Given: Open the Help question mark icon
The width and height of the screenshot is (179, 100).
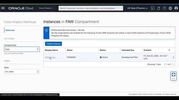Looking at the screenshot, I should tap(164, 8).
